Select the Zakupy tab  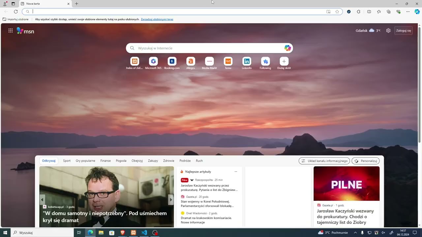153,161
